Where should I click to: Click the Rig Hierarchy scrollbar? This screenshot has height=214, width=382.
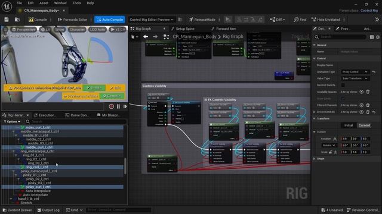click(x=125, y=166)
